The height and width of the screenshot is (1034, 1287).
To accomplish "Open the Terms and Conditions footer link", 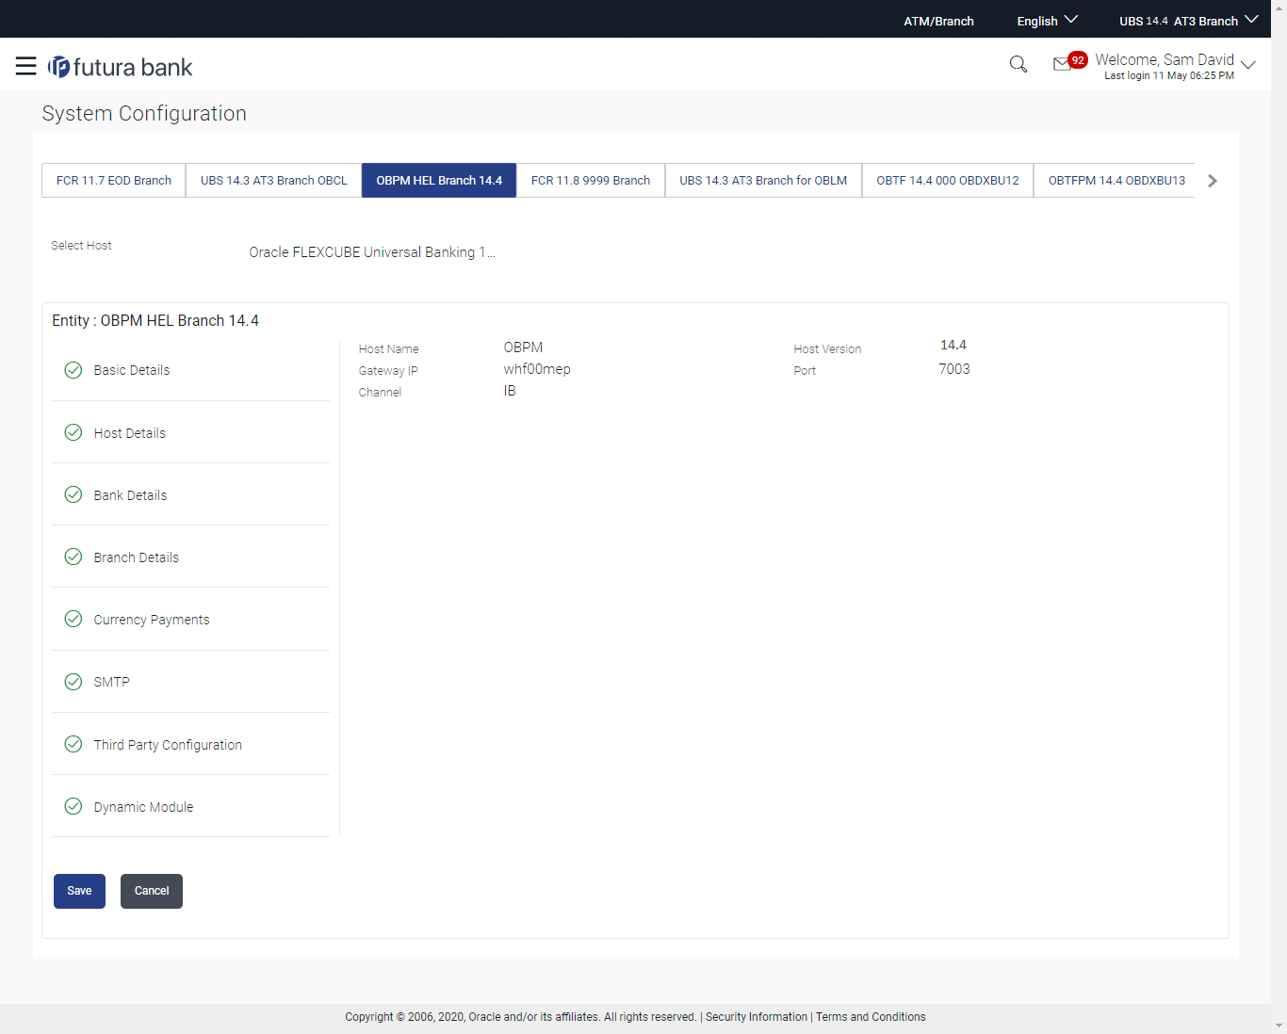I will 871,1017.
